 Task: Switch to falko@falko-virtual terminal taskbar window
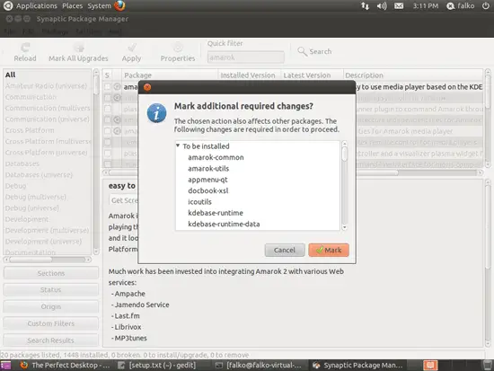(x=259, y=366)
